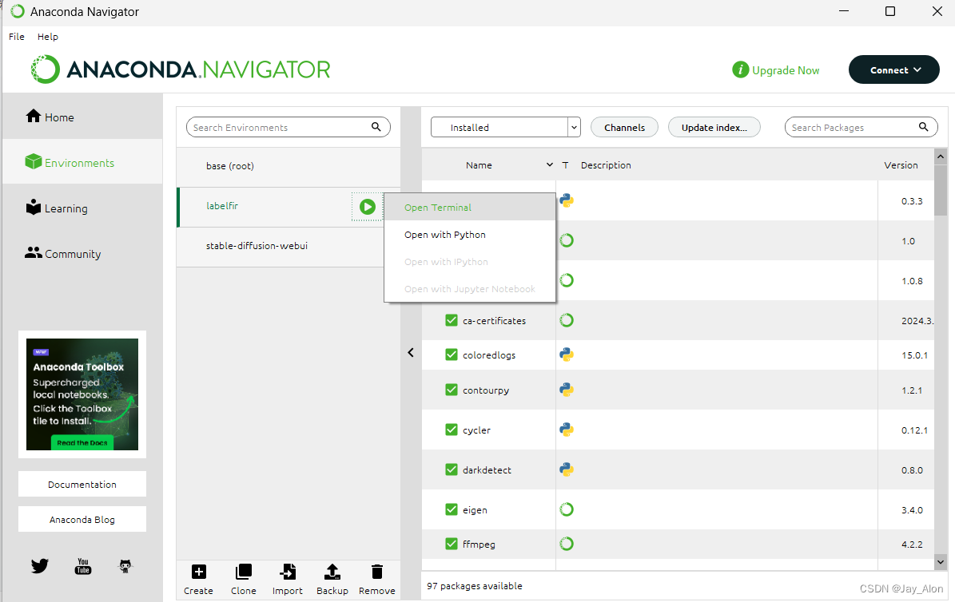Choose Open with IPython entry
The width and height of the screenshot is (955, 602).
470,262
